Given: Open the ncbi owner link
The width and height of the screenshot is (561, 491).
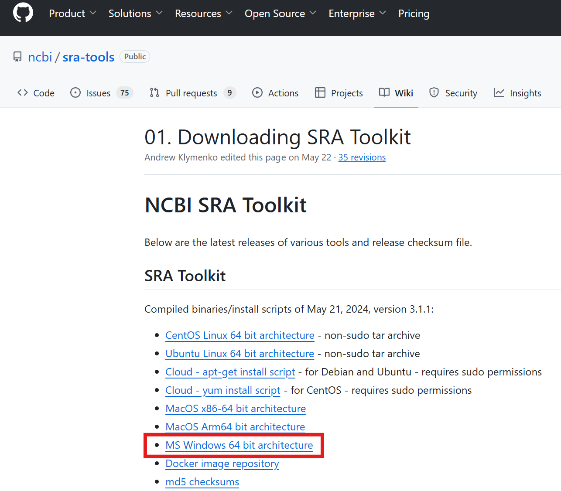Looking at the screenshot, I should click(x=40, y=57).
